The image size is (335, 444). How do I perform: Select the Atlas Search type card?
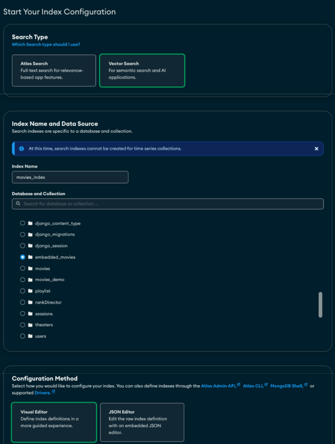[54, 71]
